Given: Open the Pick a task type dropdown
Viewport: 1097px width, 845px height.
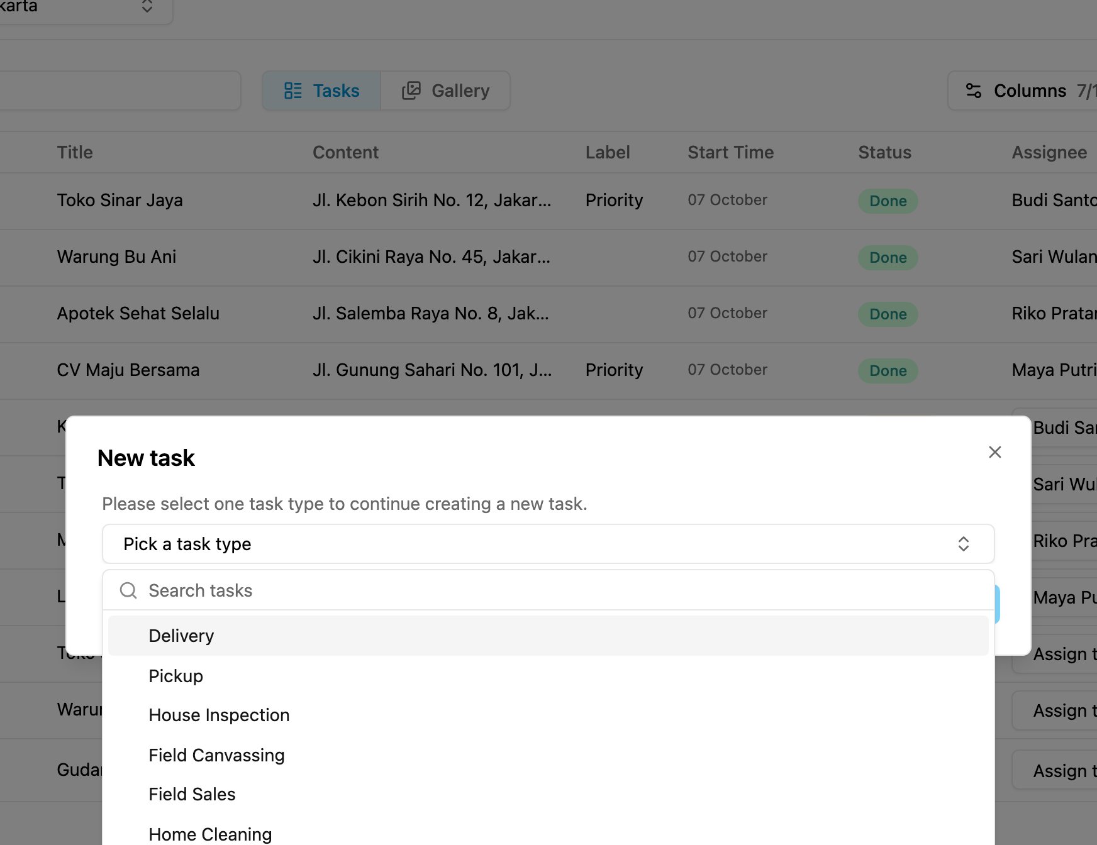Looking at the screenshot, I should [x=548, y=544].
